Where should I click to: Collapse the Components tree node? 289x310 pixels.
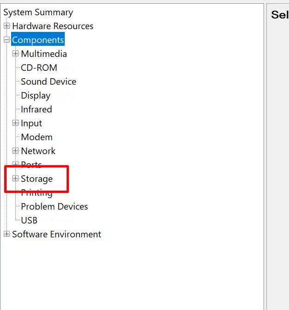[7, 40]
